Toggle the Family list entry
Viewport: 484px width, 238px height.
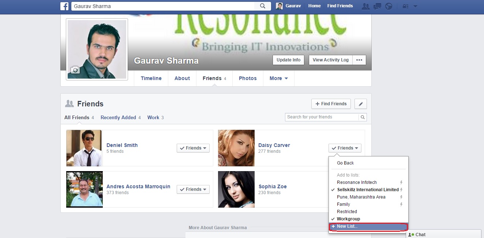[x=368, y=204]
